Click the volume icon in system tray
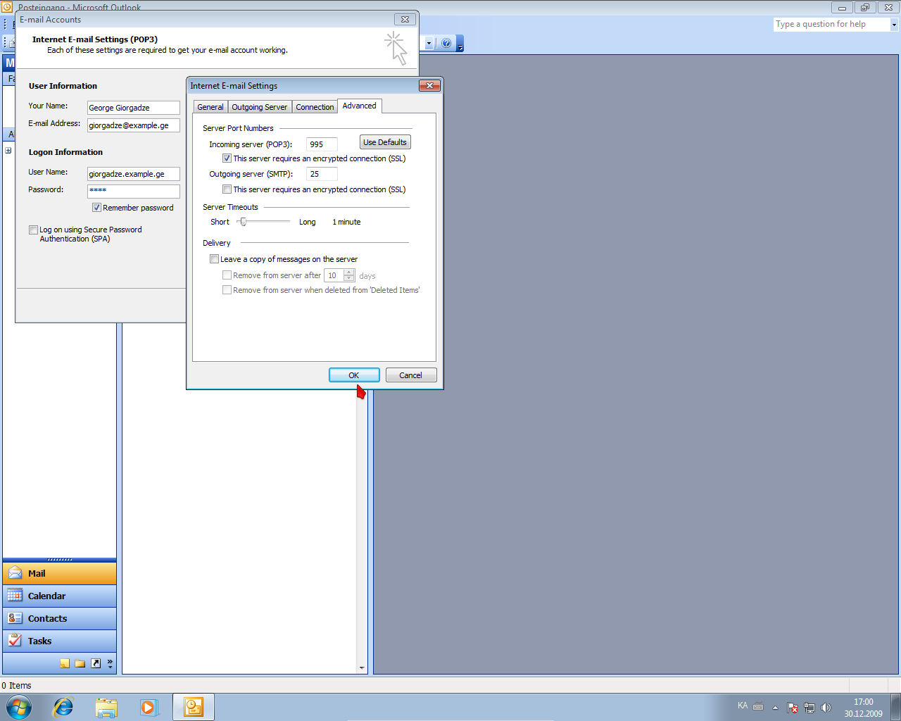Screen dimensions: 901x721 click(x=826, y=708)
